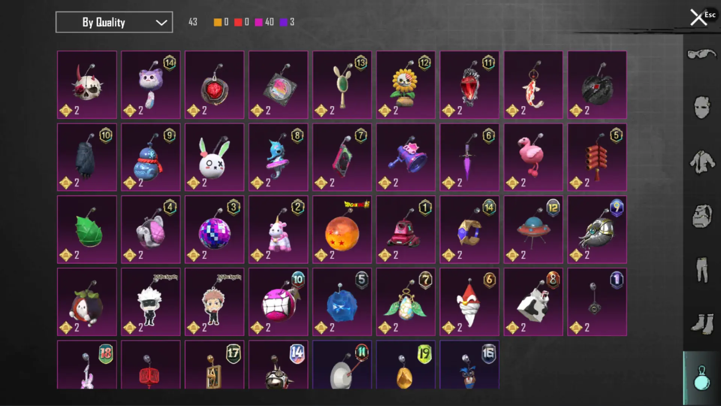Select the cow-print cube ornament

click(533, 302)
